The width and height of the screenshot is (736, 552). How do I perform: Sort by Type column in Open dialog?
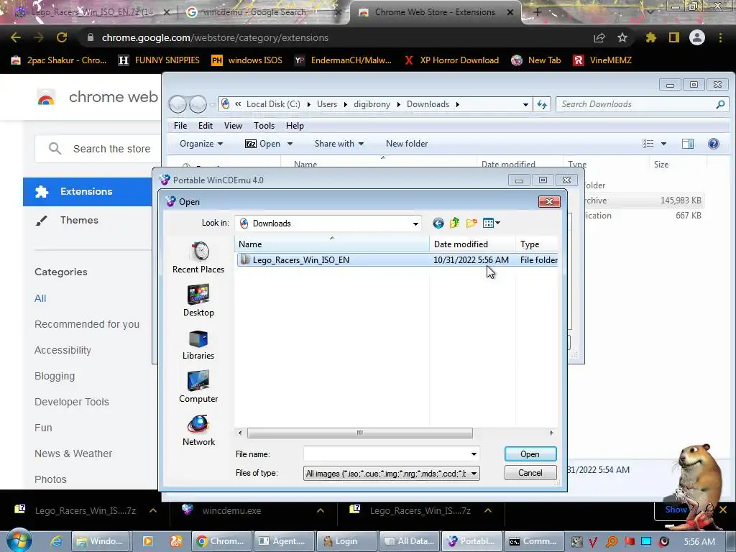tap(536, 244)
